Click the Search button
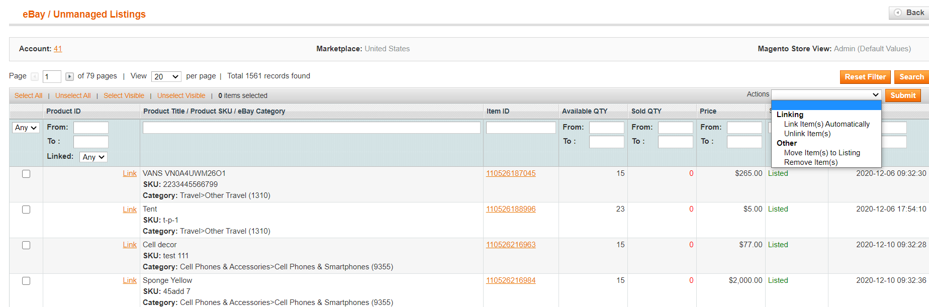The width and height of the screenshot is (929, 307). [x=911, y=77]
